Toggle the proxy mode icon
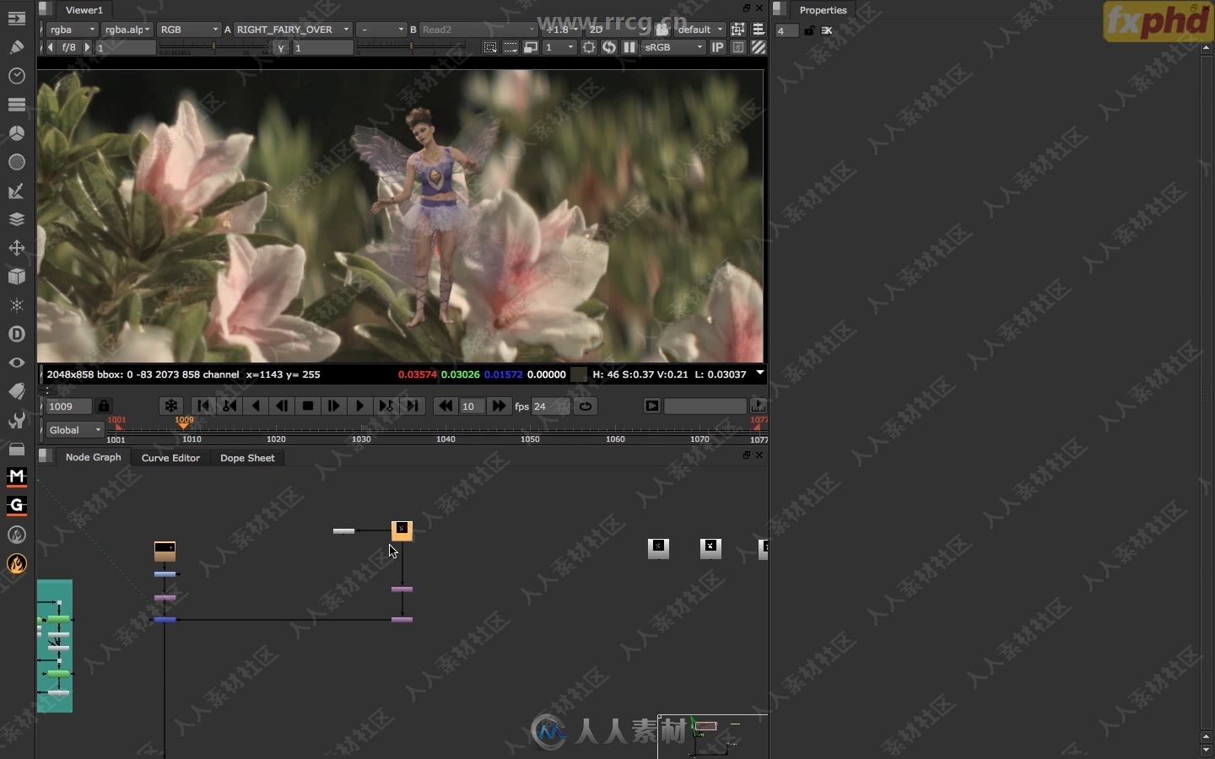 point(531,47)
